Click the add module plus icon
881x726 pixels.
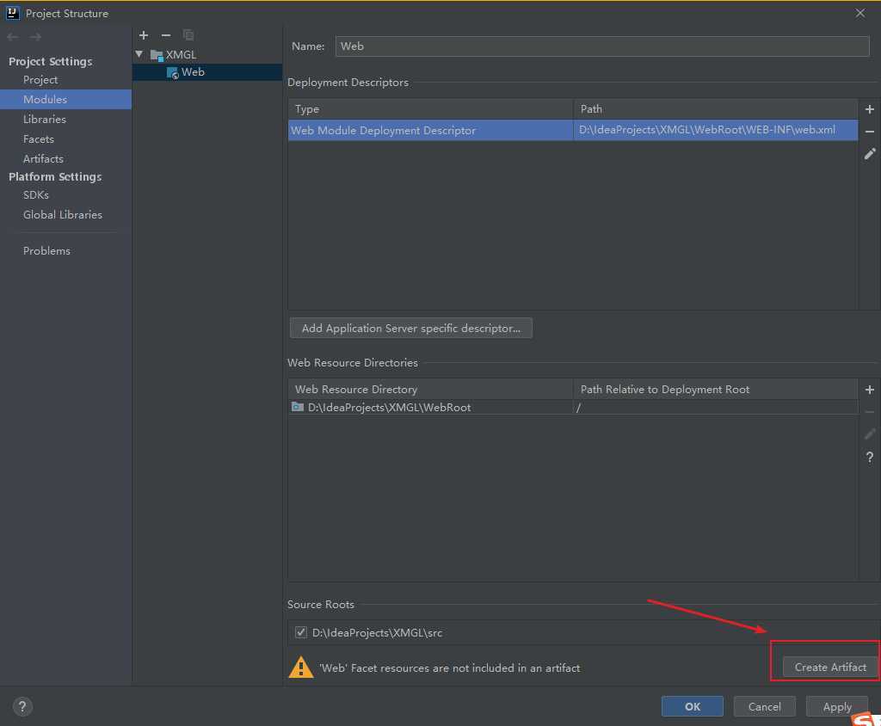tap(144, 35)
